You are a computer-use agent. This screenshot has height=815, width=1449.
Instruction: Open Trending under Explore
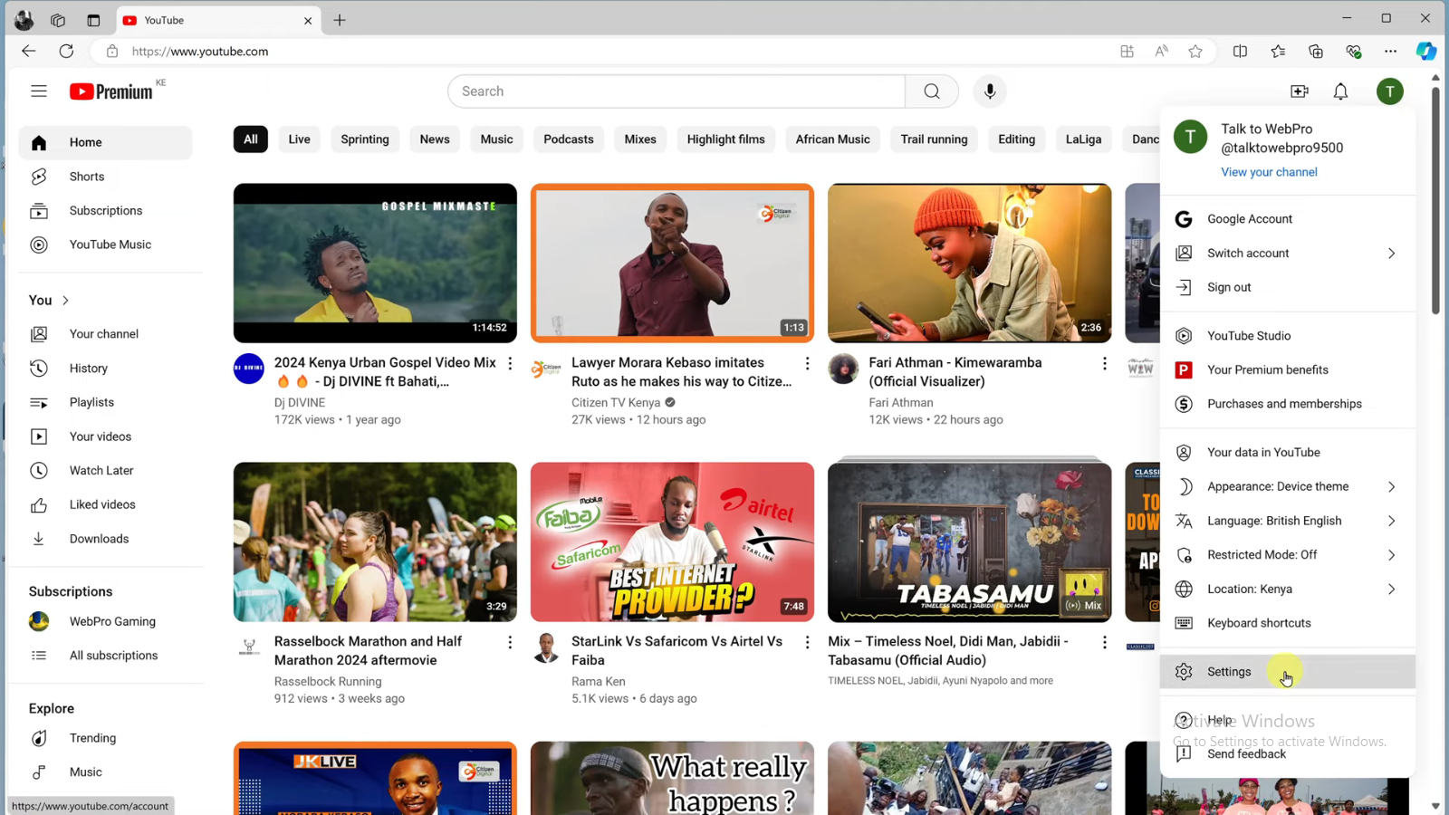105,738
